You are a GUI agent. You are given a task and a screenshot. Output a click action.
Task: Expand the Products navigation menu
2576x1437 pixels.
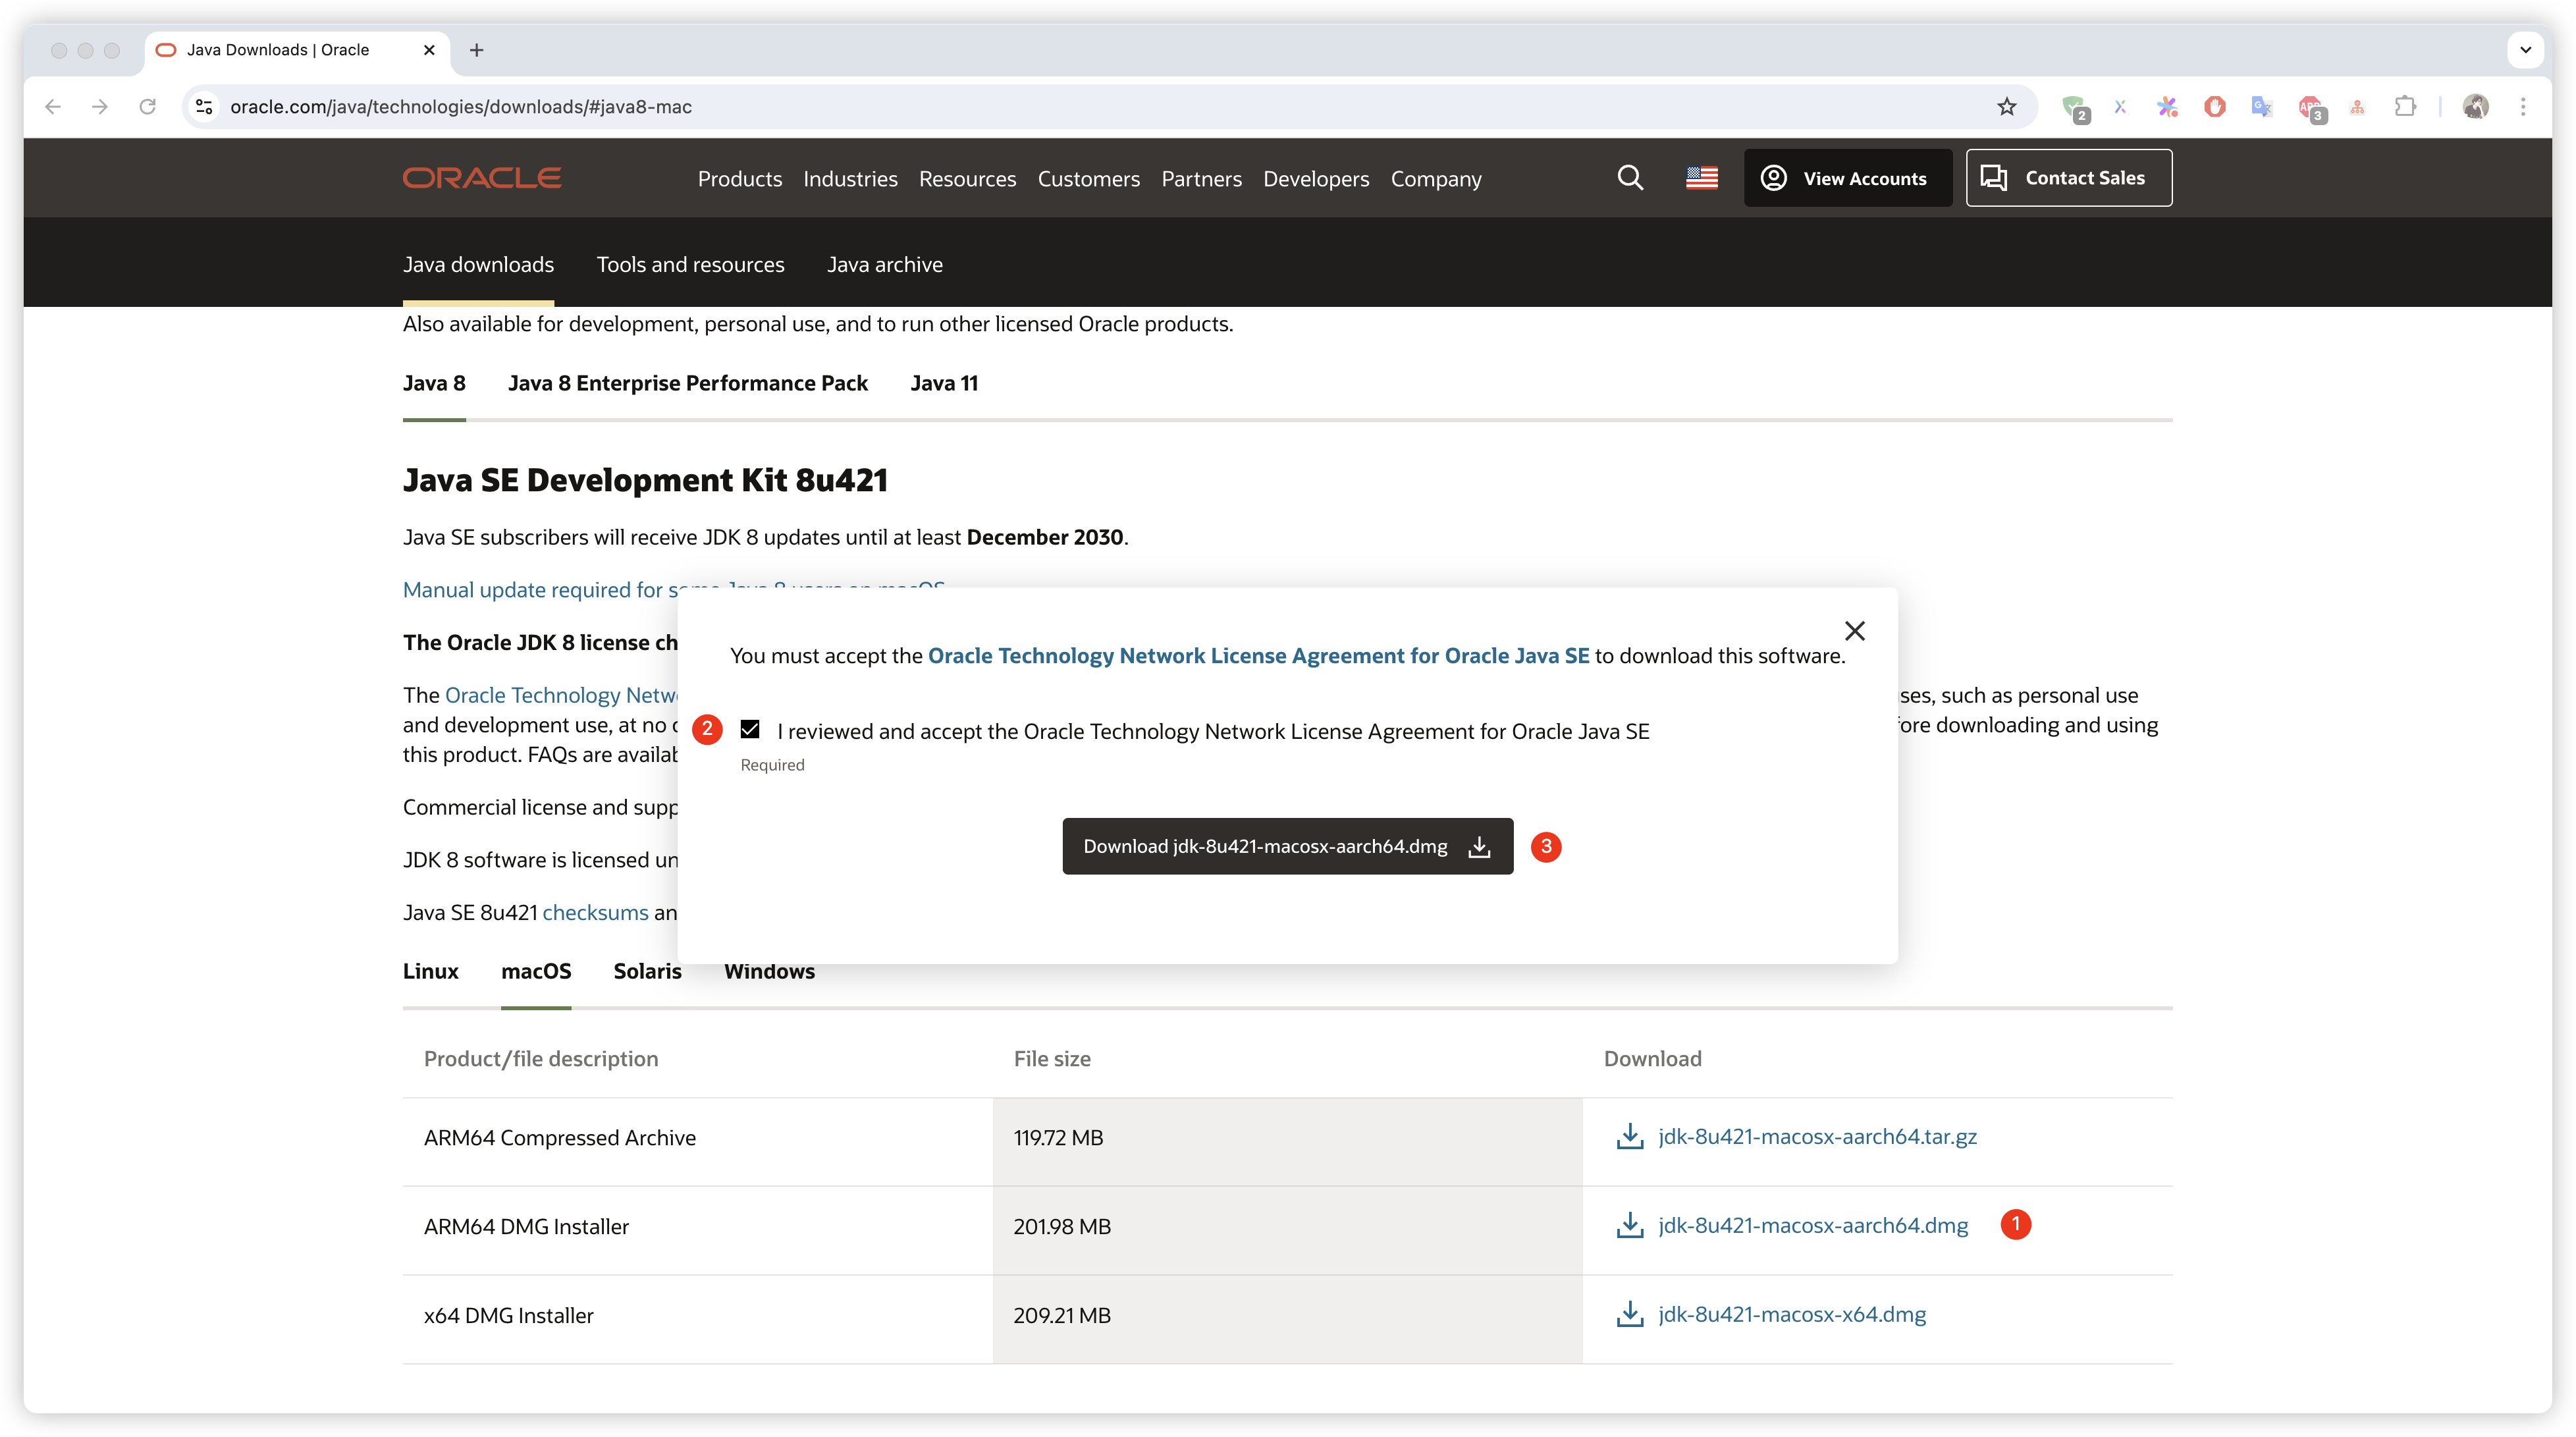(739, 179)
